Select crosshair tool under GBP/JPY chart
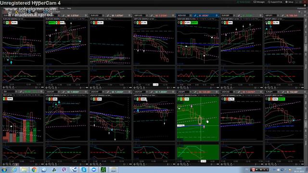The image size is (308, 173). [x=266, y=87]
